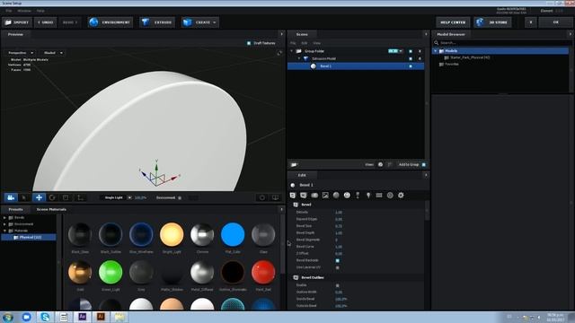Select the arrow selection tool in Preview toolbar

(x=24, y=197)
